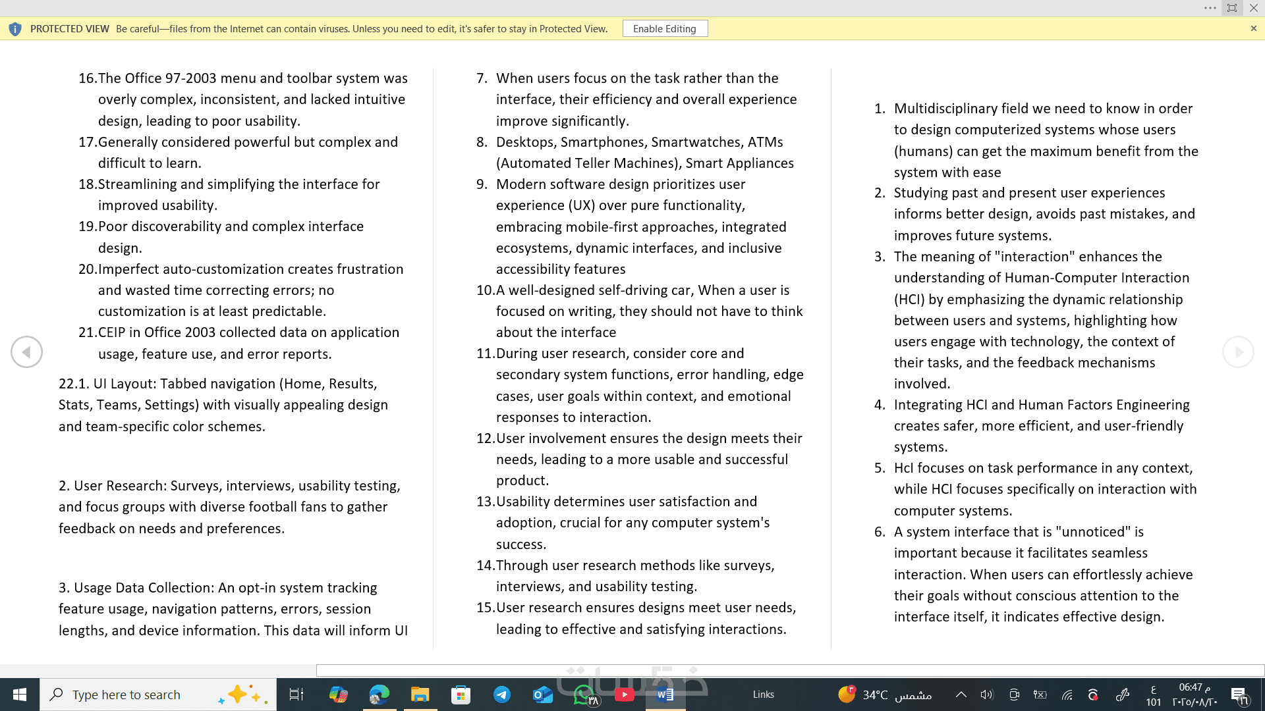The height and width of the screenshot is (711, 1265).
Task: Toggle the ribbon display mode icon at top
Action: click(x=1232, y=8)
